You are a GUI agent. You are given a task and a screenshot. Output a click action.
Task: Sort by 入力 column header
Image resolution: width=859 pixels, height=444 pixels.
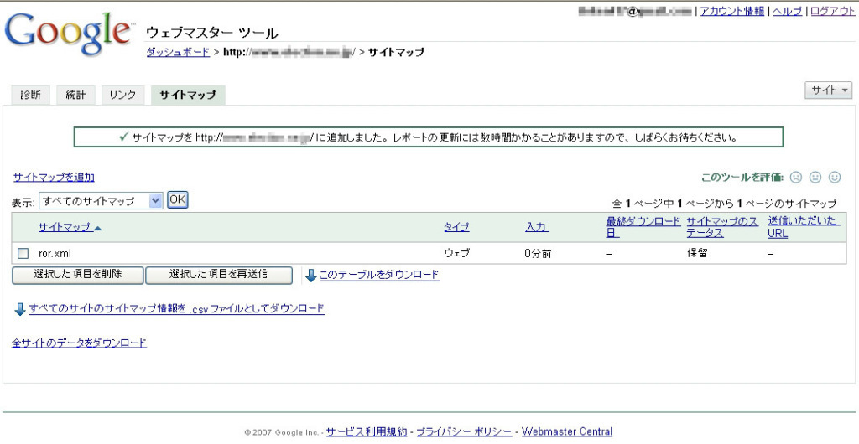coord(537,228)
